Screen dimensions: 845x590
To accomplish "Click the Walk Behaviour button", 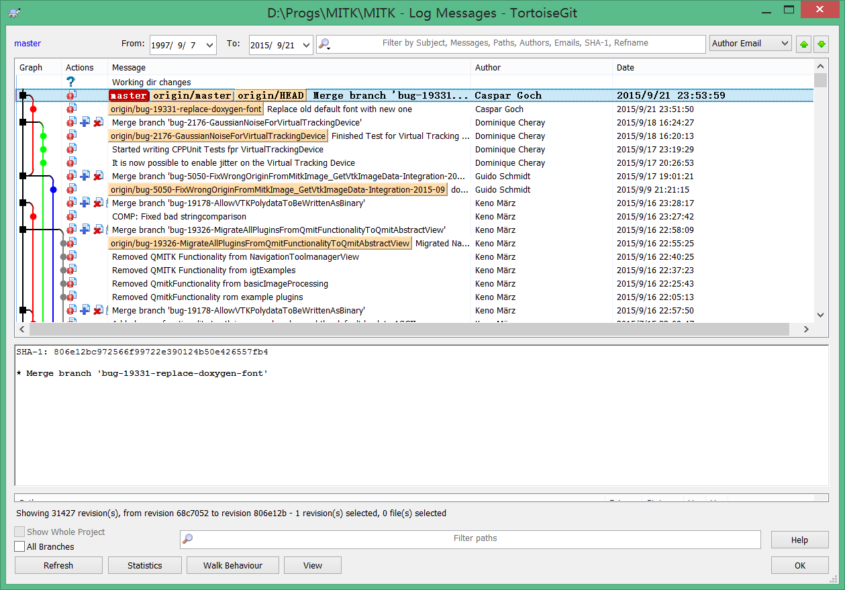I will [x=233, y=565].
